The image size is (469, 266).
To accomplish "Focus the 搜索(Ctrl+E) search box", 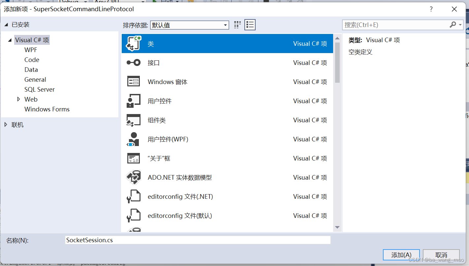I will (x=396, y=25).
